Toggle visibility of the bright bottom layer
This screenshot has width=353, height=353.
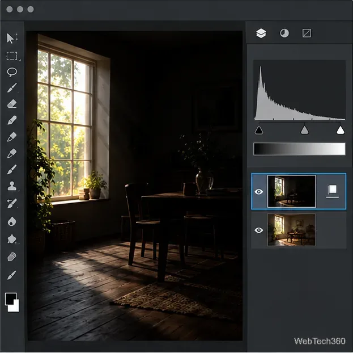pos(259,230)
